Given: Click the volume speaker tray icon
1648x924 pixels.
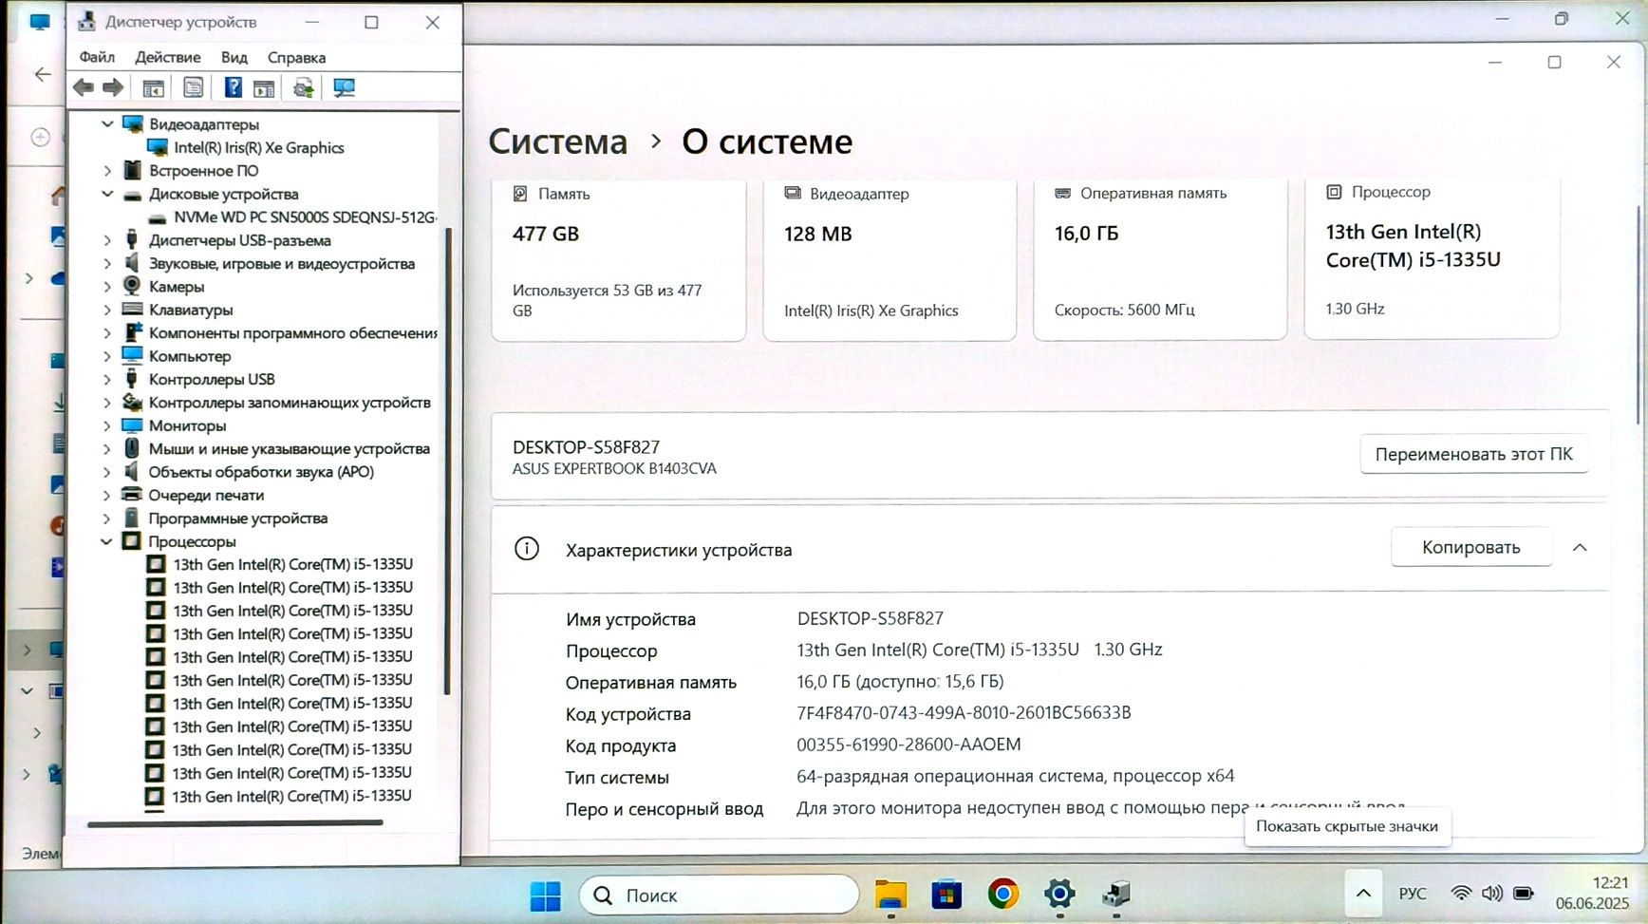Looking at the screenshot, I should coord(1492,894).
